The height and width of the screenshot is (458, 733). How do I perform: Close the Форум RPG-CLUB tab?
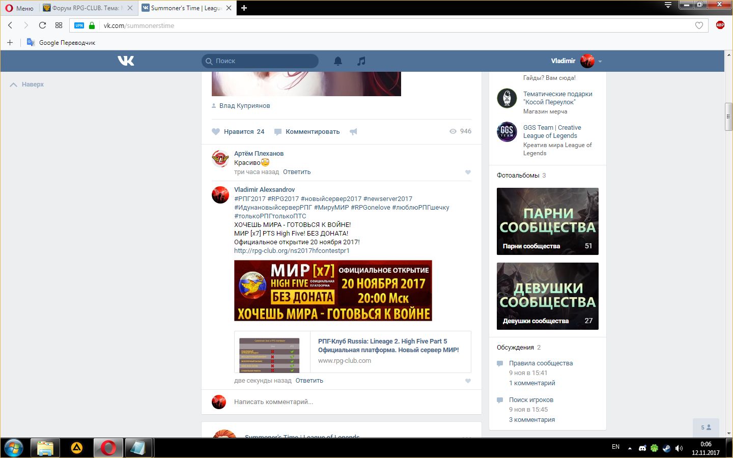[x=130, y=8]
